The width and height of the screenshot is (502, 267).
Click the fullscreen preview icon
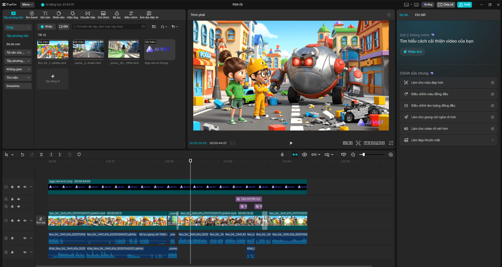click(391, 143)
